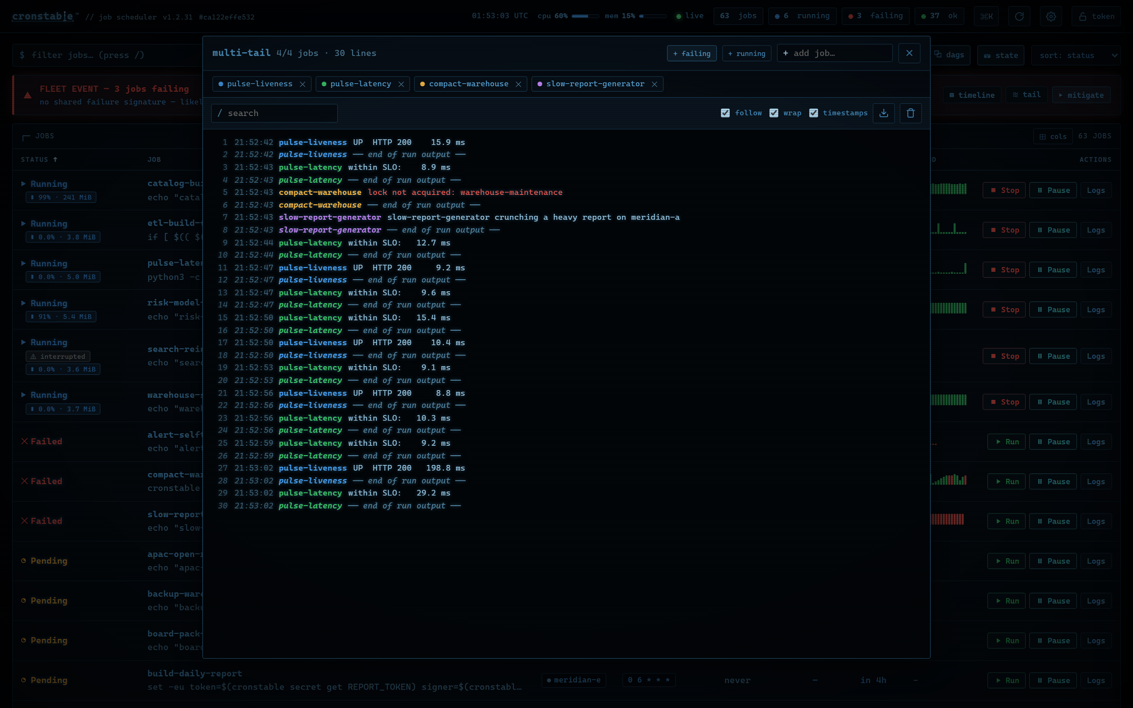This screenshot has width=1133, height=708.
Task: Toggle the timestamps checkbox
Action: tap(814, 113)
